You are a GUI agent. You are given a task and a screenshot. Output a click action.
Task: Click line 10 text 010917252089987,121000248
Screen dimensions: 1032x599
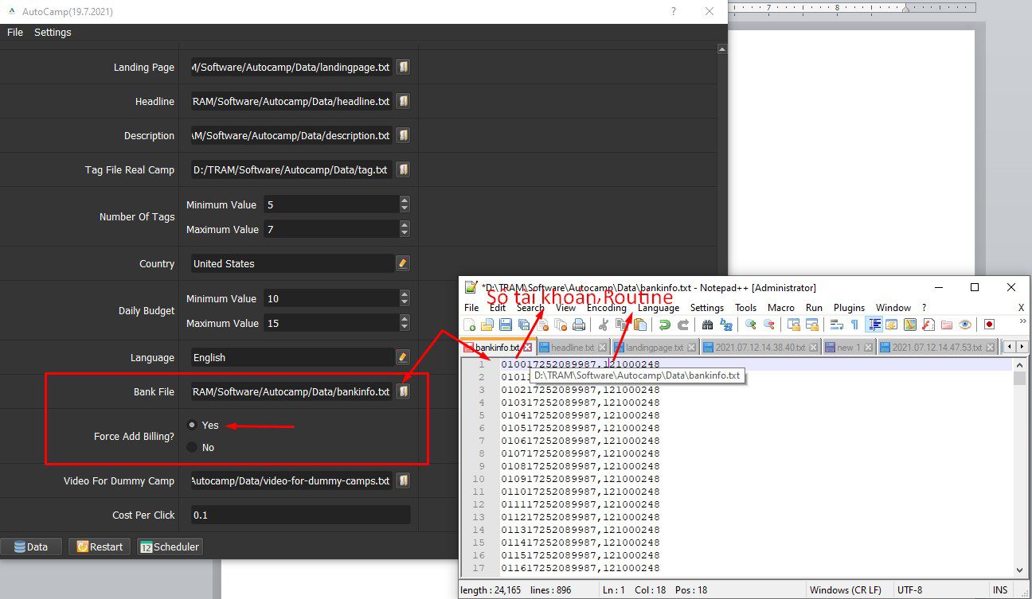click(x=580, y=479)
